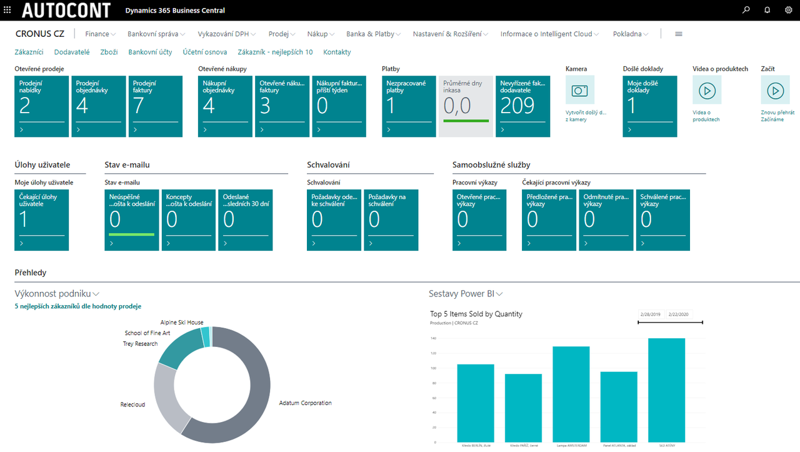
Task: Open Nákupní faktury příští týden tile
Action: click(x=339, y=106)
